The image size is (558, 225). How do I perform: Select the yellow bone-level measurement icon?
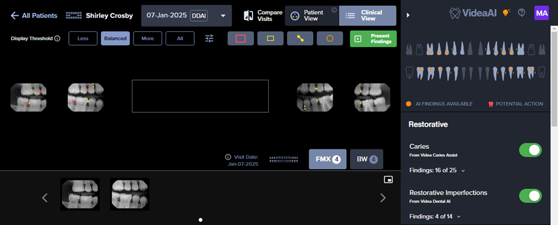300,38
